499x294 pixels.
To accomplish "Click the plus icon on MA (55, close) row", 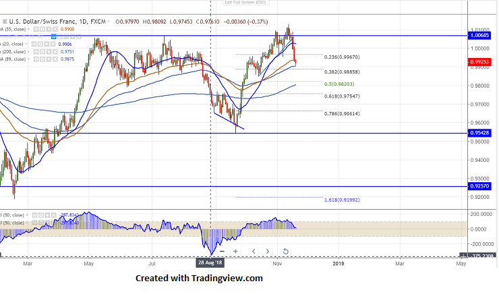I will (x=49, y=29).
